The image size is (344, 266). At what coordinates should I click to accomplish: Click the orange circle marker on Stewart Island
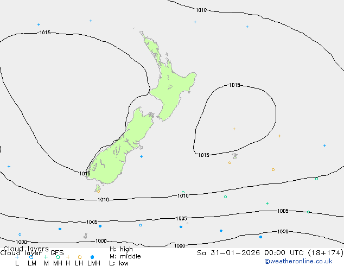[x=99, y=192]
